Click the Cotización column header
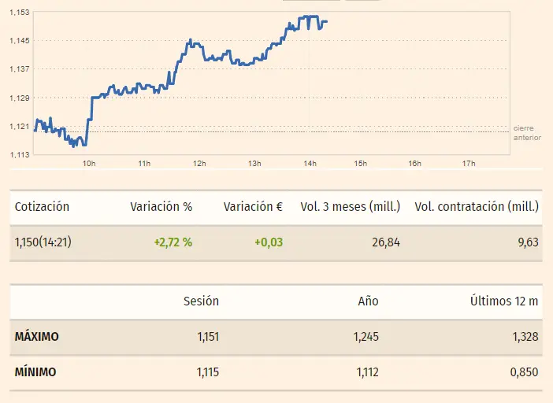Image resolution: width=553 pixels, height=403 pixels. (42, 207)
